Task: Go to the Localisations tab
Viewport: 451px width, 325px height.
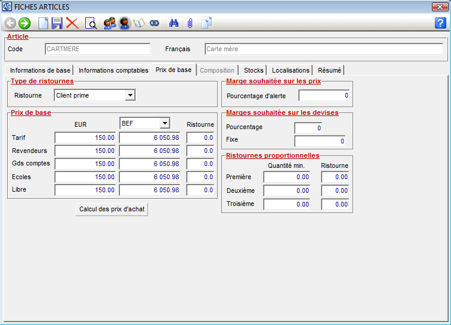Action: 291,70
